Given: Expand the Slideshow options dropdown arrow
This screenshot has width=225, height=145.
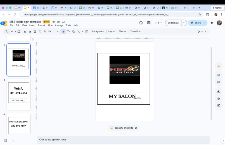Looking at the screenshot, I should click(x=184, y=23).
